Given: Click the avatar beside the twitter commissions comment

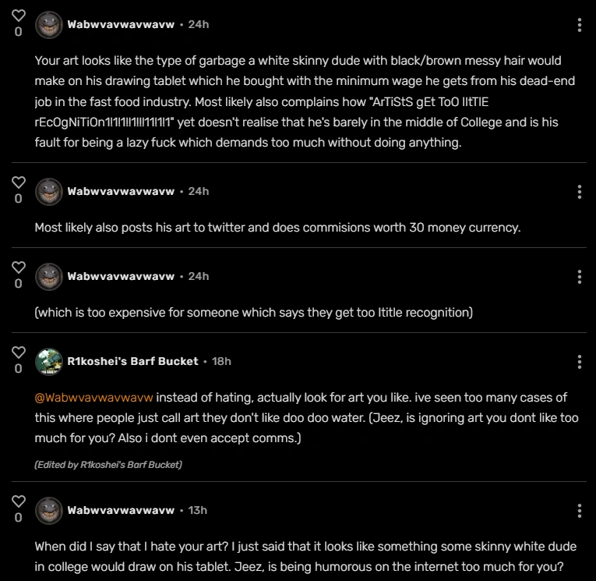Looking at the screenshot, I should tap(49, 192).
